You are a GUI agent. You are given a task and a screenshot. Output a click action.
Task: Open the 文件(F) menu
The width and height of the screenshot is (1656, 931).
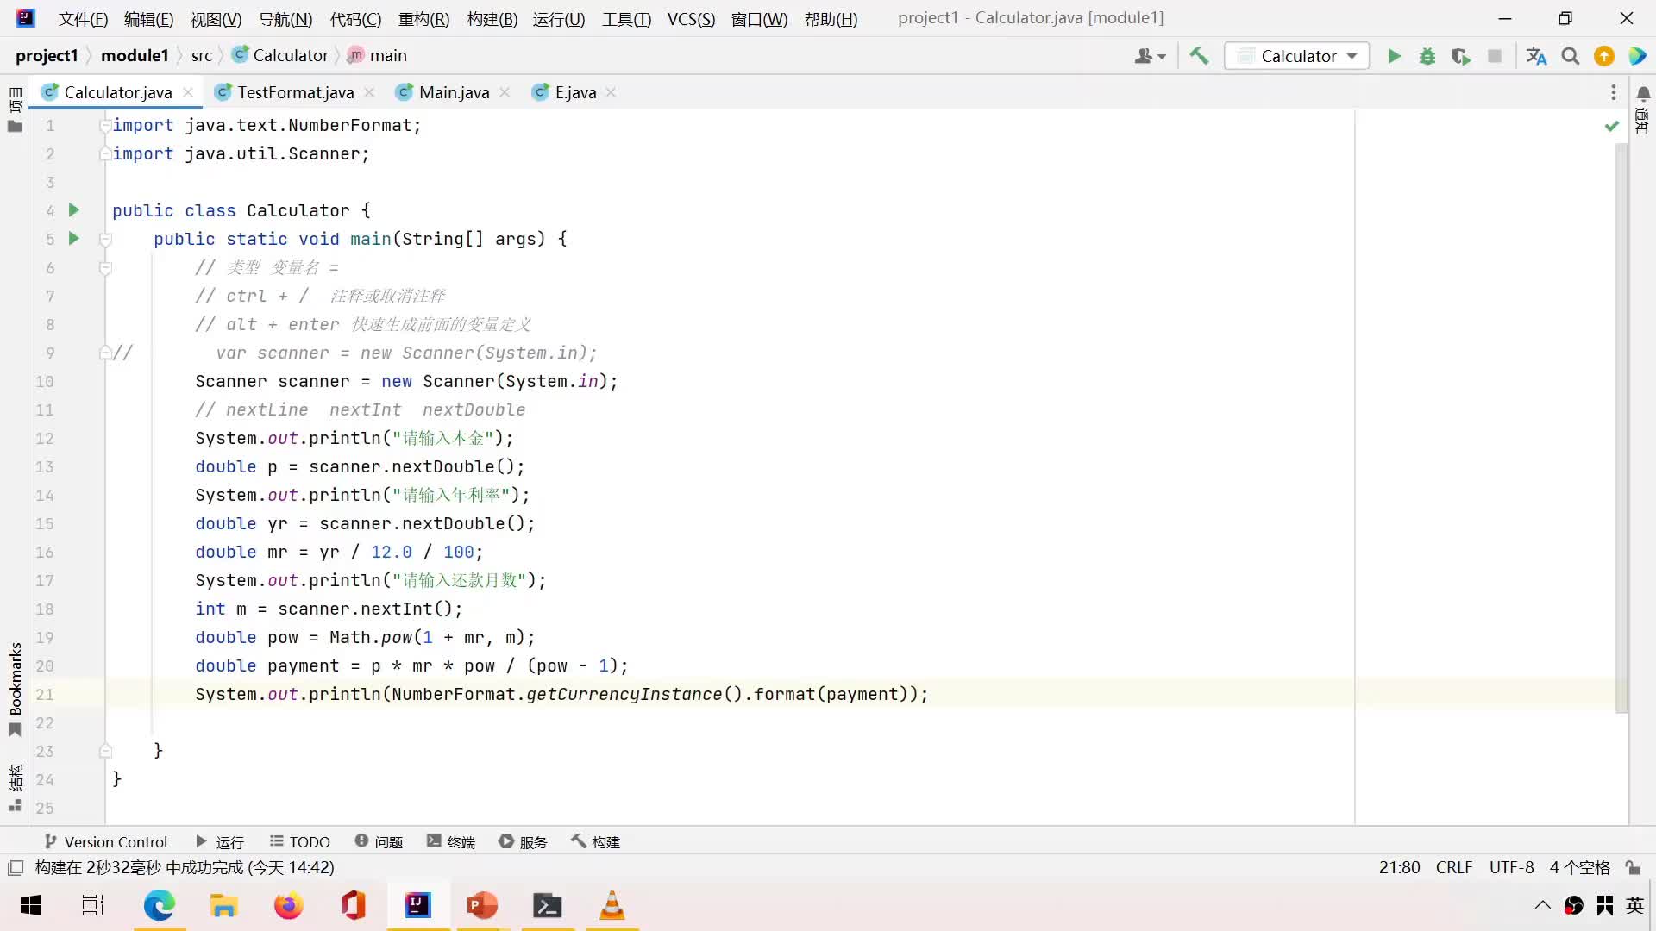pos(83,19)
